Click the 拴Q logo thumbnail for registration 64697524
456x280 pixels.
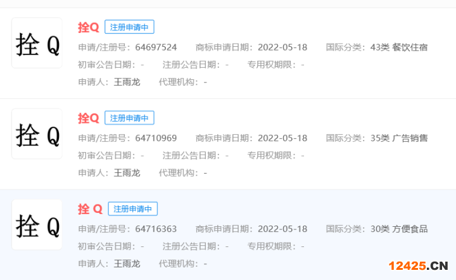pyautogui.click(x=37, y=43)
